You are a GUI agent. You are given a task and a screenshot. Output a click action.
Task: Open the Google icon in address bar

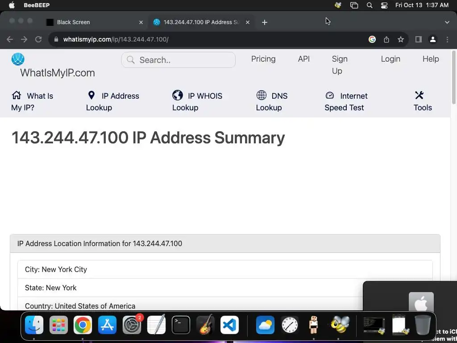(x=372, y=39)
